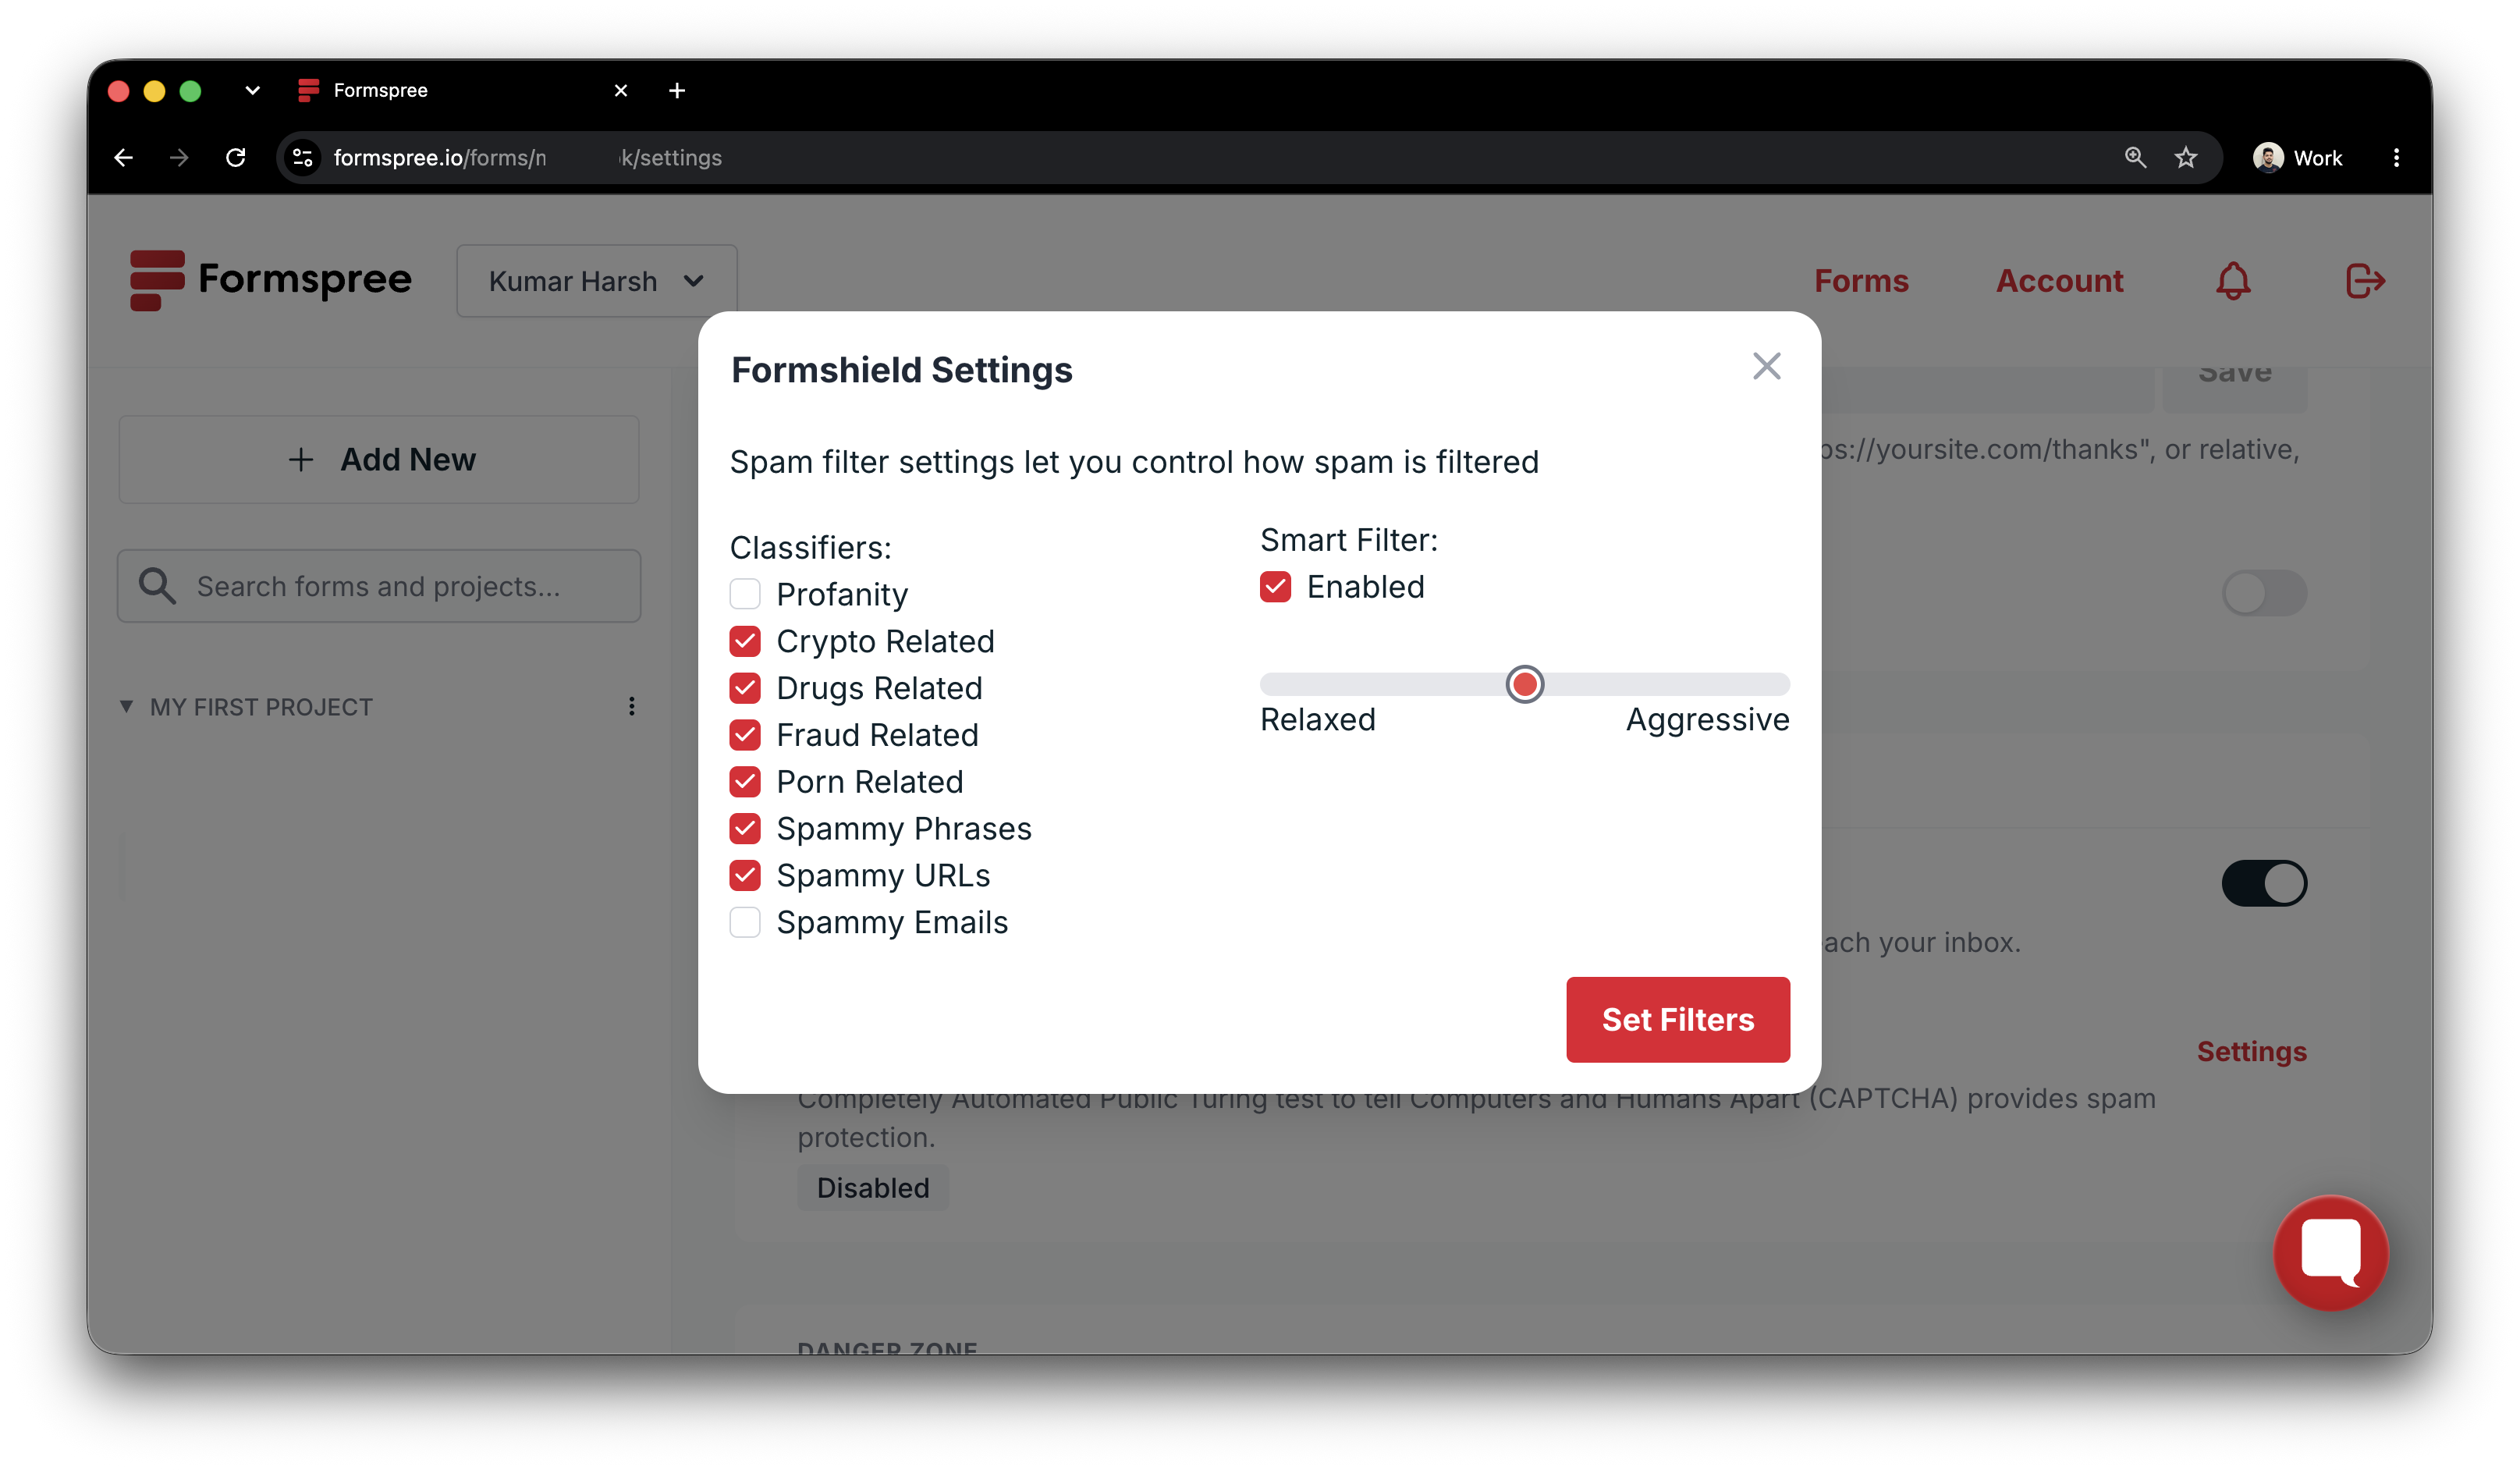Go to the Forms page
2520x1470 pixels.
tap(1861, 281)
